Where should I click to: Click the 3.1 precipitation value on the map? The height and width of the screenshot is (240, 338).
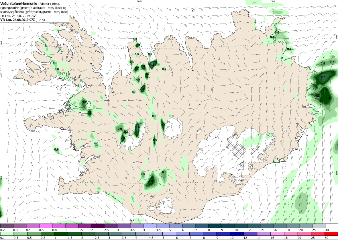click(x=138, y=45)
